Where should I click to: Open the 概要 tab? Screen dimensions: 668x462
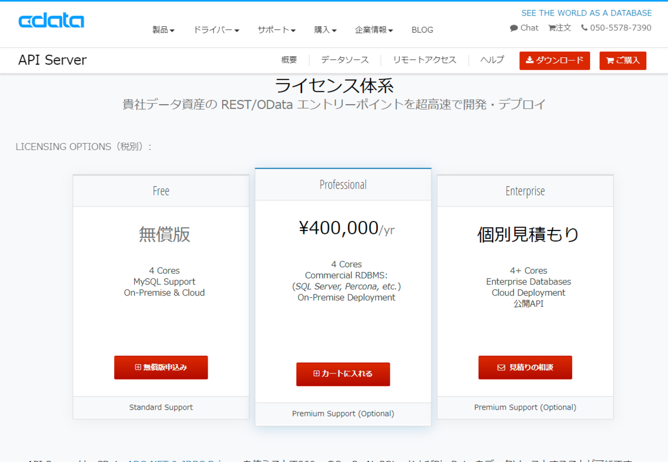pyautogui.click(x=289, y=60)
